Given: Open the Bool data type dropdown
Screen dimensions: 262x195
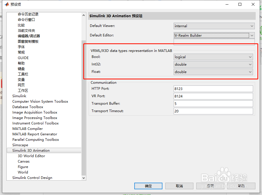Looking at the screenshot, I should coord(213,57).
